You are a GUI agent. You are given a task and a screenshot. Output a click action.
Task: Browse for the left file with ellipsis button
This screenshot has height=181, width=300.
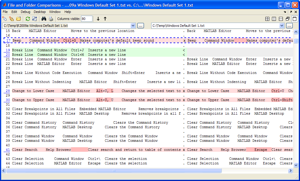point(141,26)
